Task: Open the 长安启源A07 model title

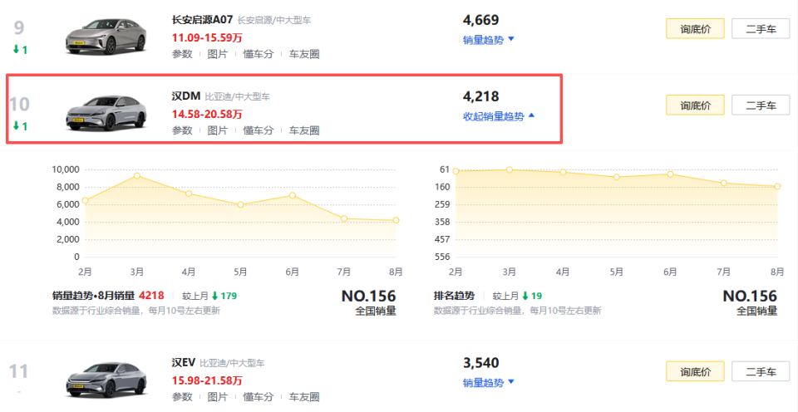Action: [202, 20]
